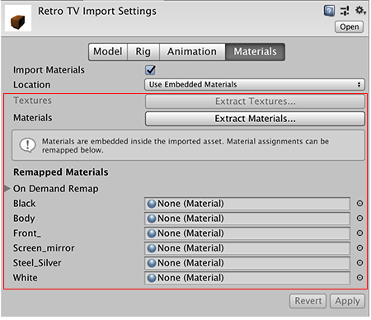Open object picker for Black material

click(359, 204)
